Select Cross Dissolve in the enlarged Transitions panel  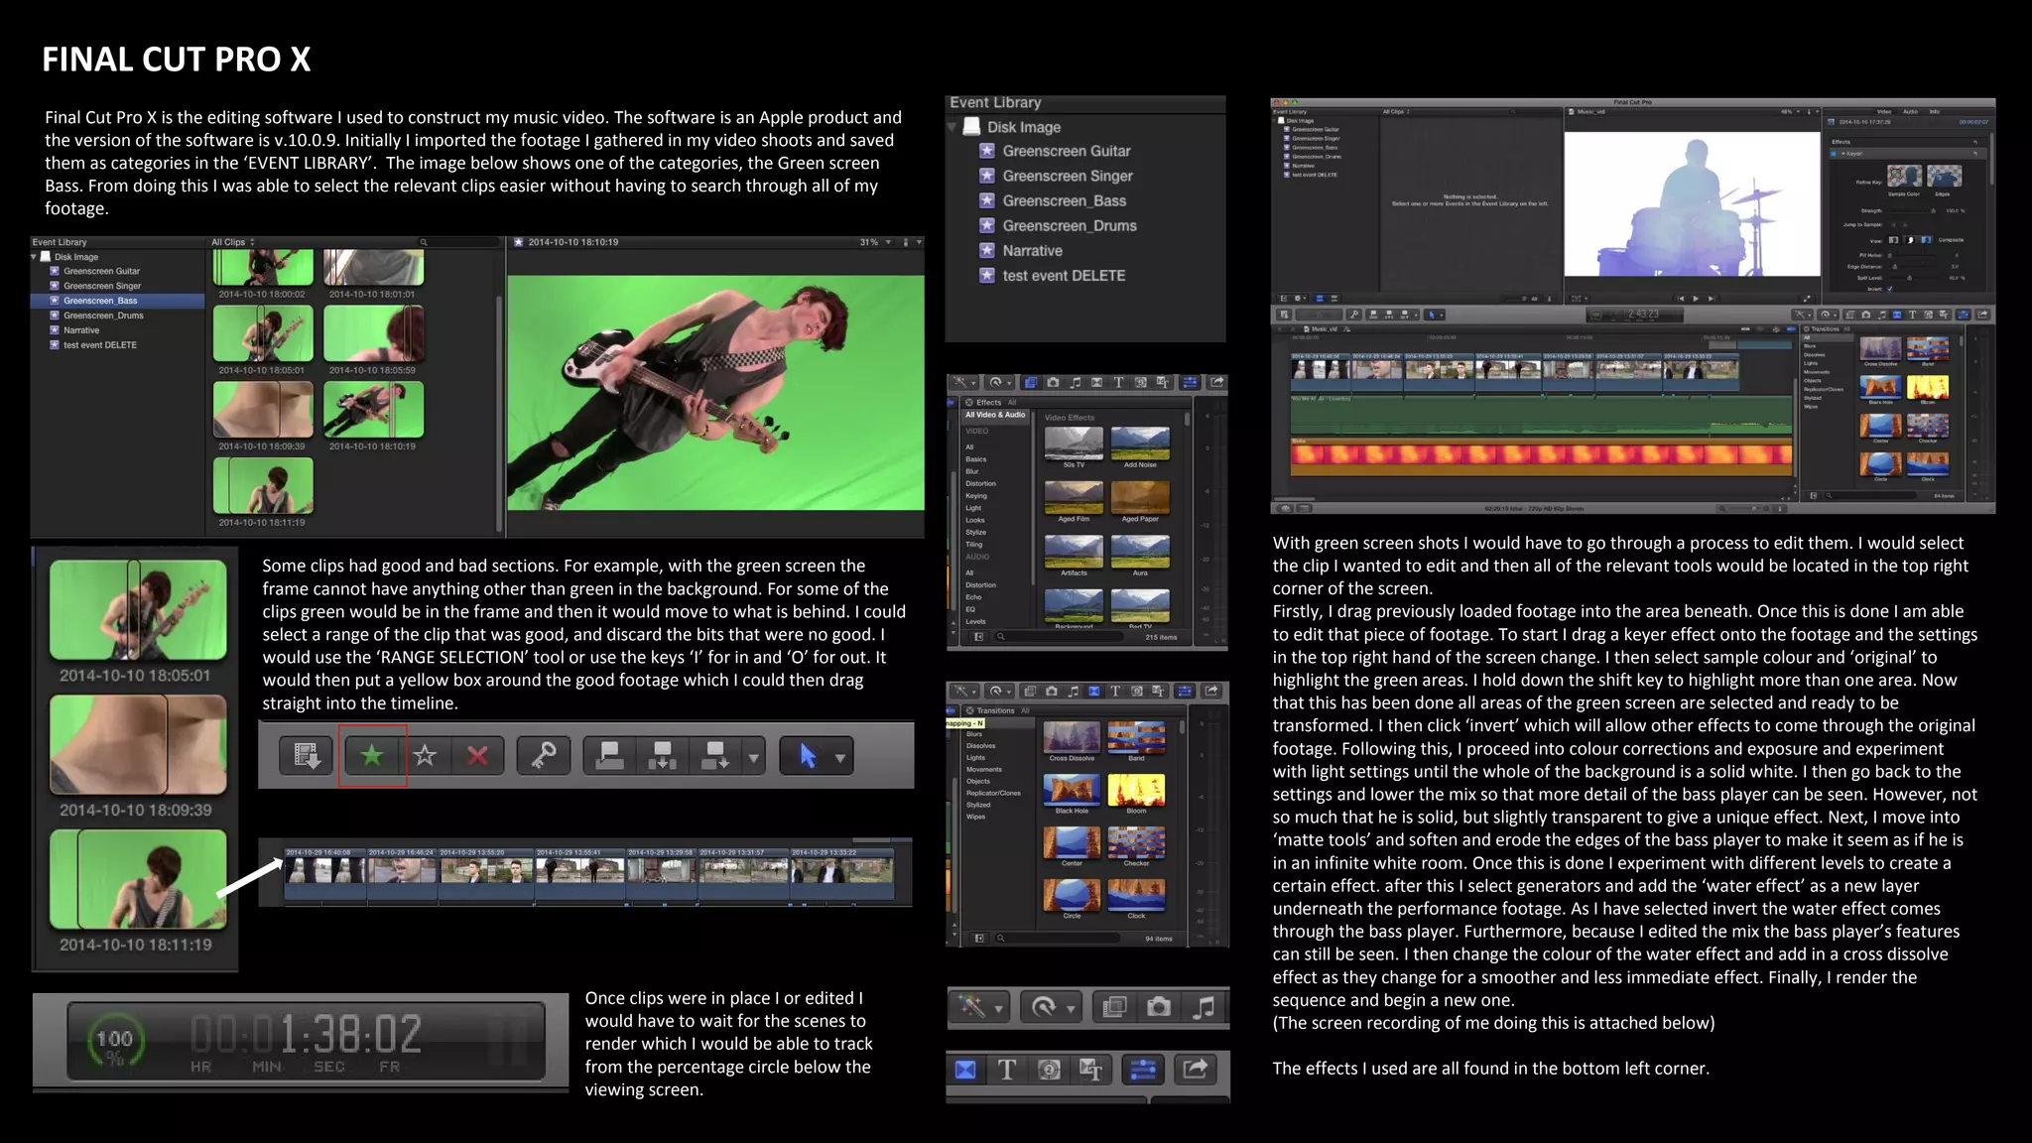[1072, 737]
